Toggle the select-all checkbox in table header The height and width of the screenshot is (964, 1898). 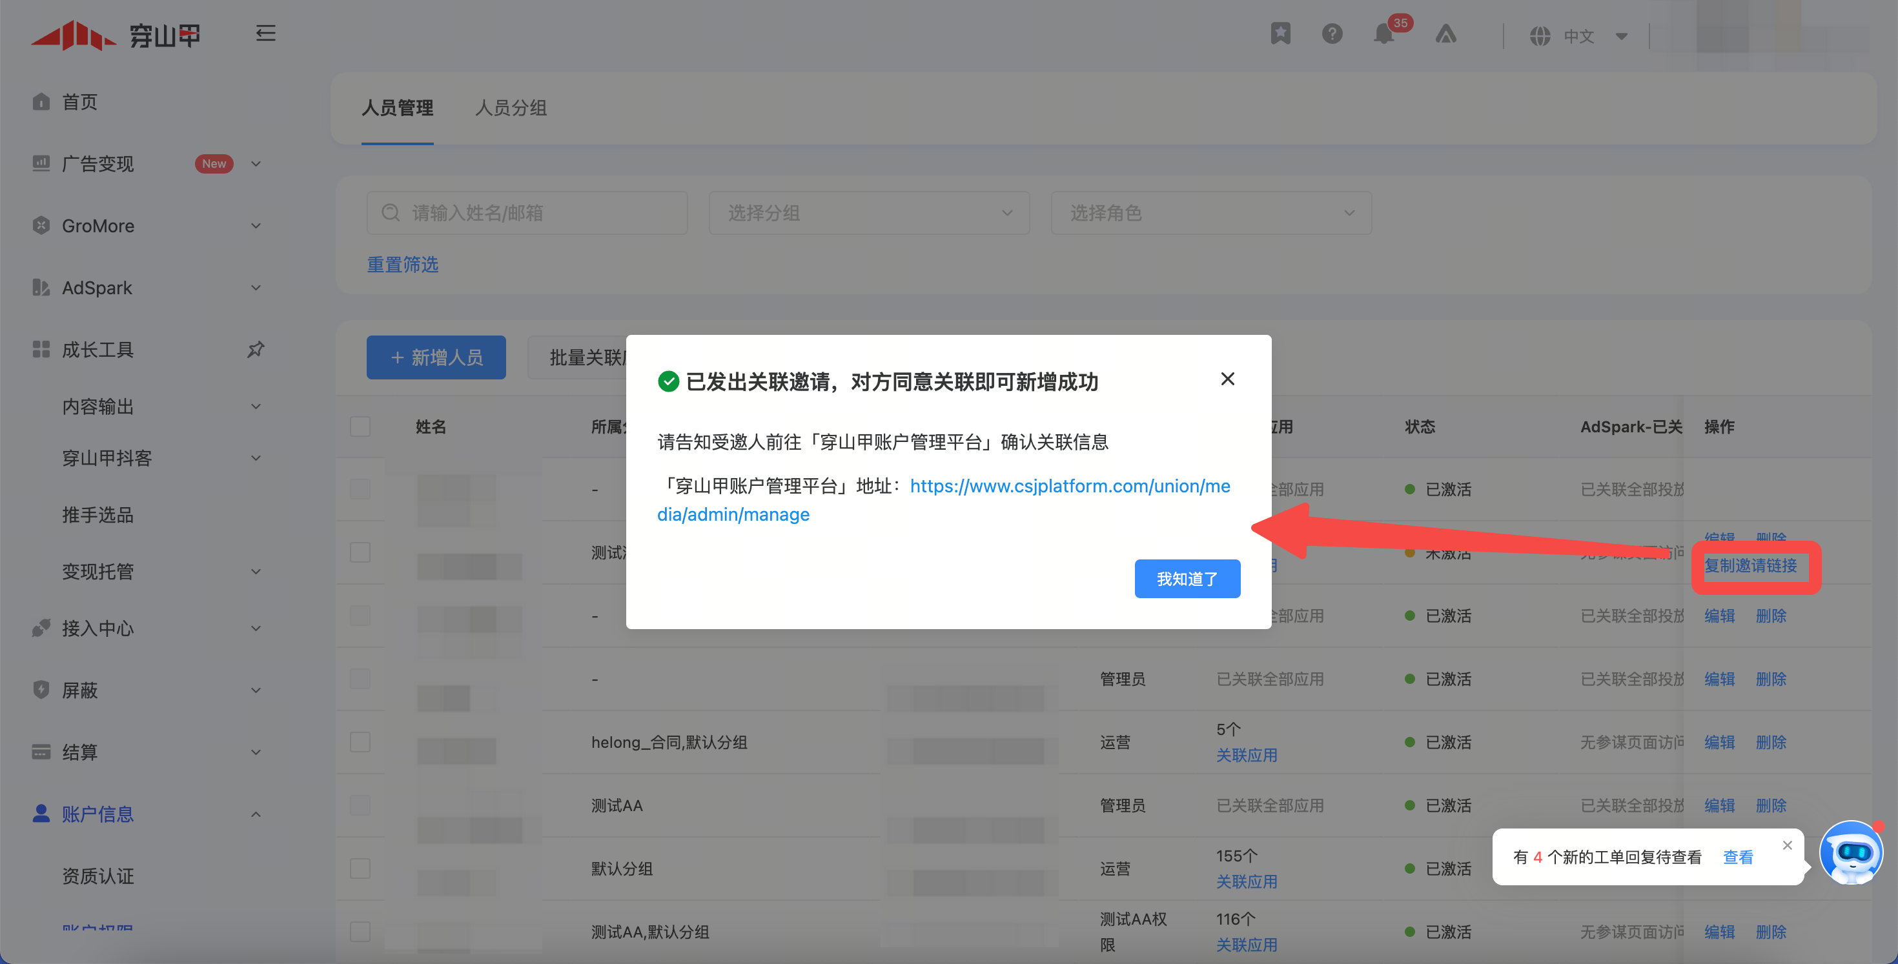360,427
